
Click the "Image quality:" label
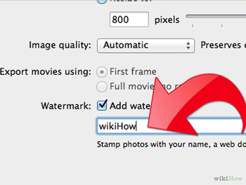[x=60, y=46]
